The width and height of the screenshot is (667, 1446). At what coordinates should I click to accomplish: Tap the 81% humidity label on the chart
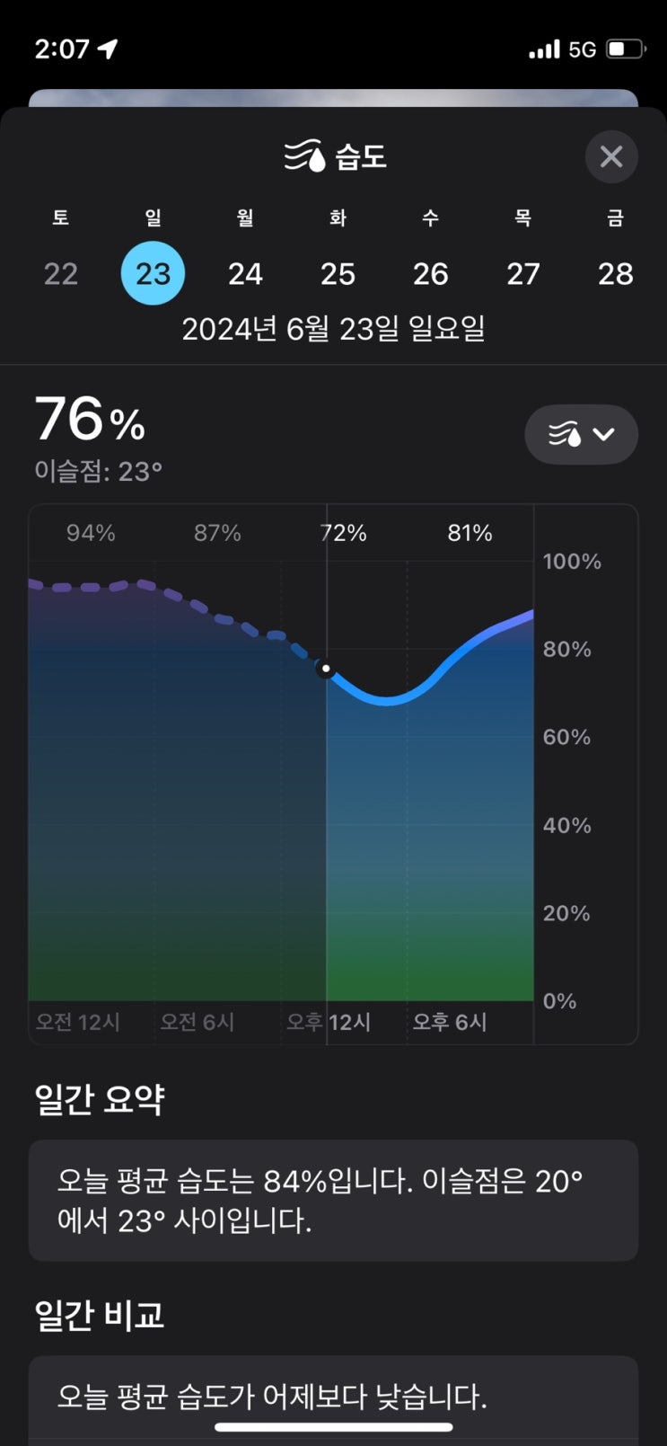(x=470, y=534)
